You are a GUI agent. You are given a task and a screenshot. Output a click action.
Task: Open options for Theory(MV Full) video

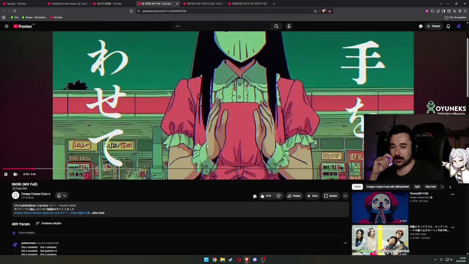point(453,194)
